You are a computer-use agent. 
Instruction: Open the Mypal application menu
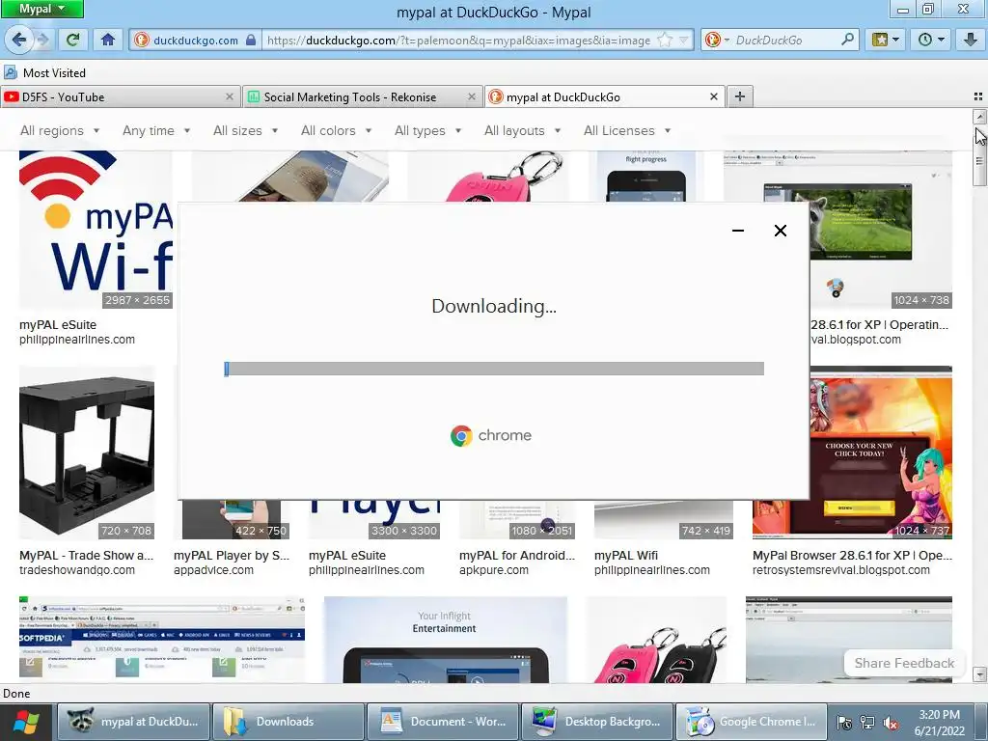coord(41,9)
